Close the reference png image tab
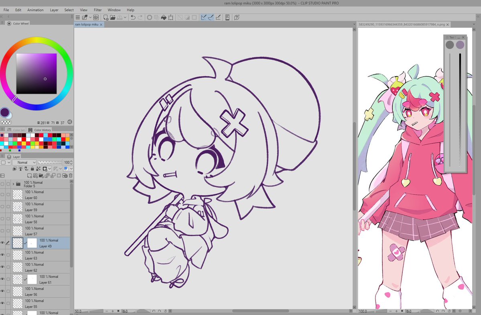Screen dimensions: 481x315 point(448,25)
